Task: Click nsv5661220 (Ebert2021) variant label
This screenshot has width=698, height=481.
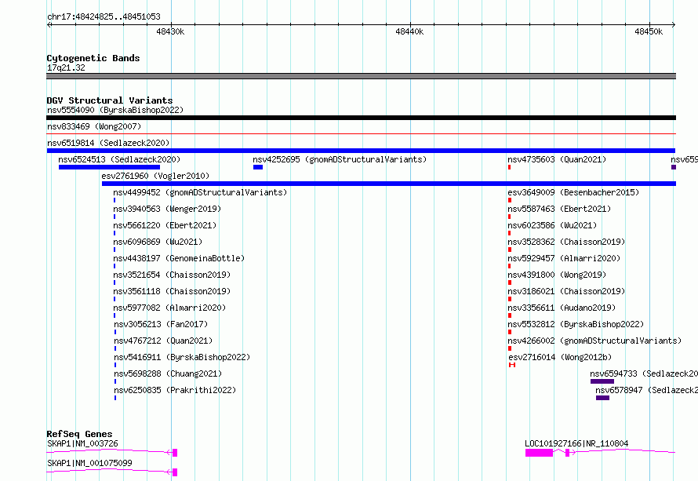Action: click(x=165, y=225)
